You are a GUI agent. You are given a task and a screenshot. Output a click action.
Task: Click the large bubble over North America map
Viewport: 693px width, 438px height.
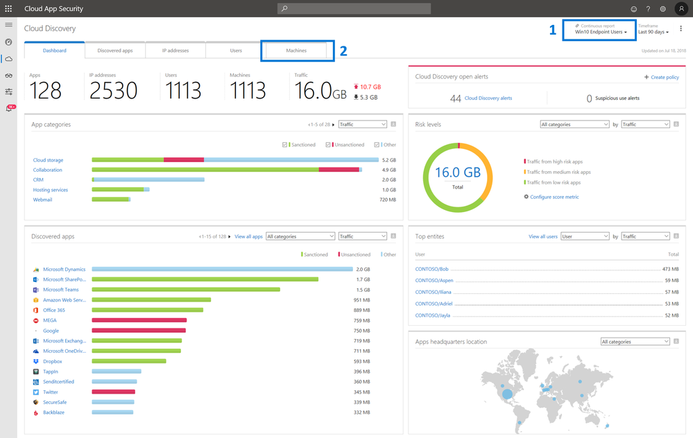tap(507, 394)
